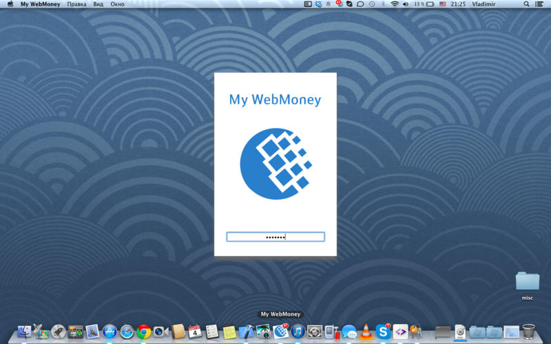This screenshot has height=344, width=551.
Task: Launch Safari from the Dock
Action: [x=127, y=332]
